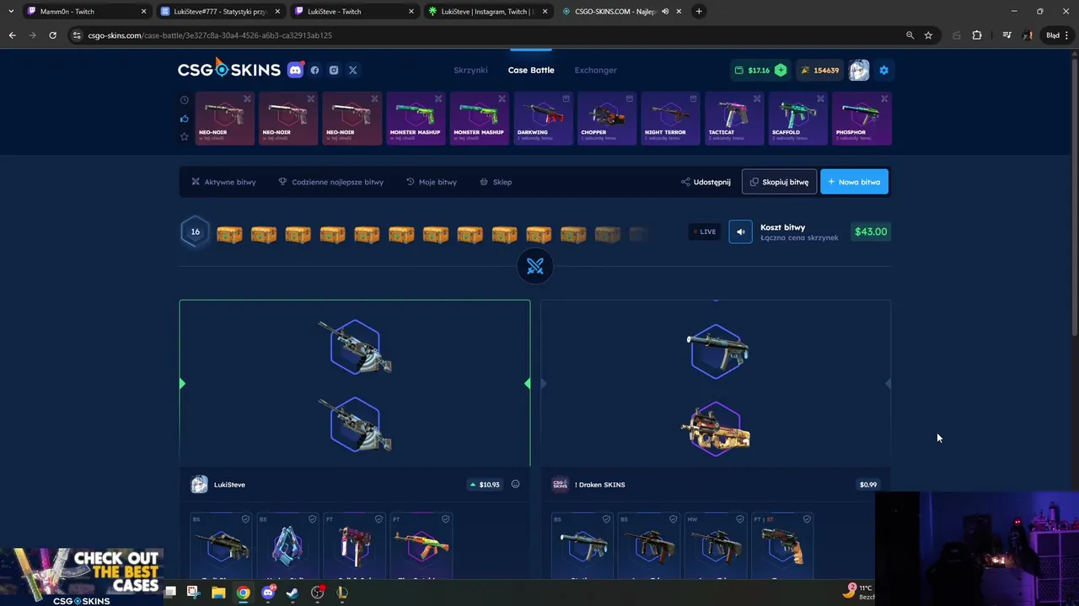
Task: Open the Scaffold live drop card
Action: click(x=797, y=119)
